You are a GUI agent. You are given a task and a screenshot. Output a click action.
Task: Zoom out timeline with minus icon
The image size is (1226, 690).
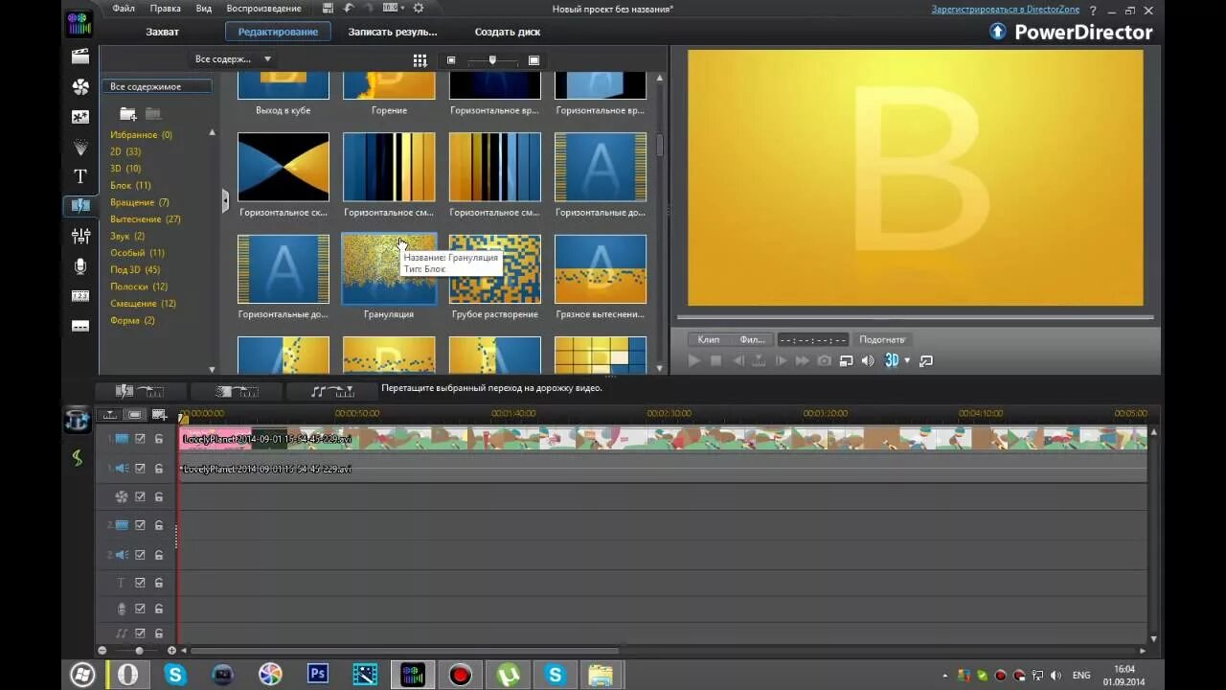tap(102, 651)
